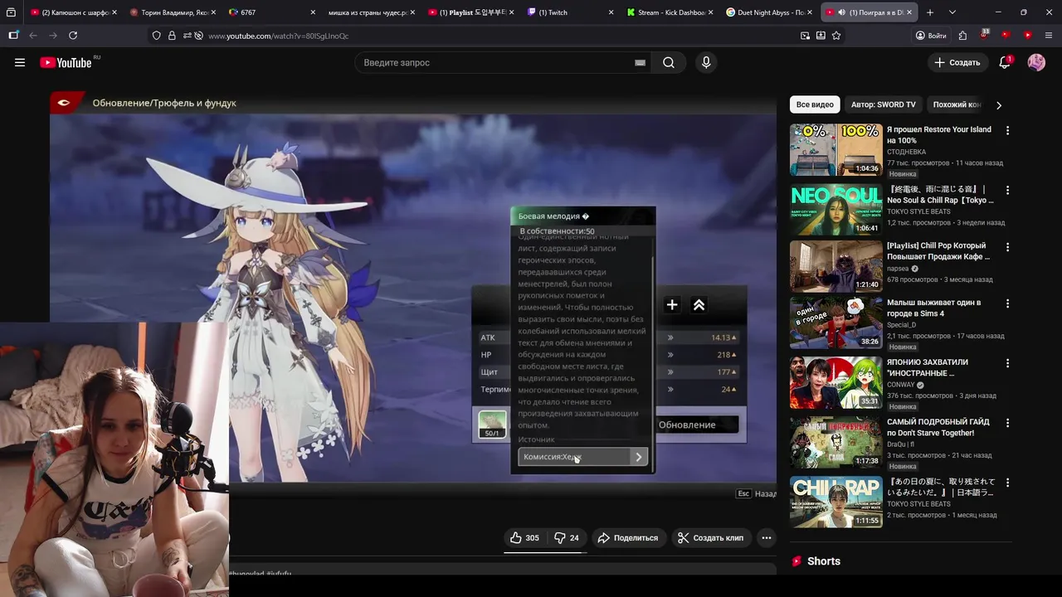This screenshot has height=597, width=1062.
Task: Open the browser main menu
Action: [1049, 36]
